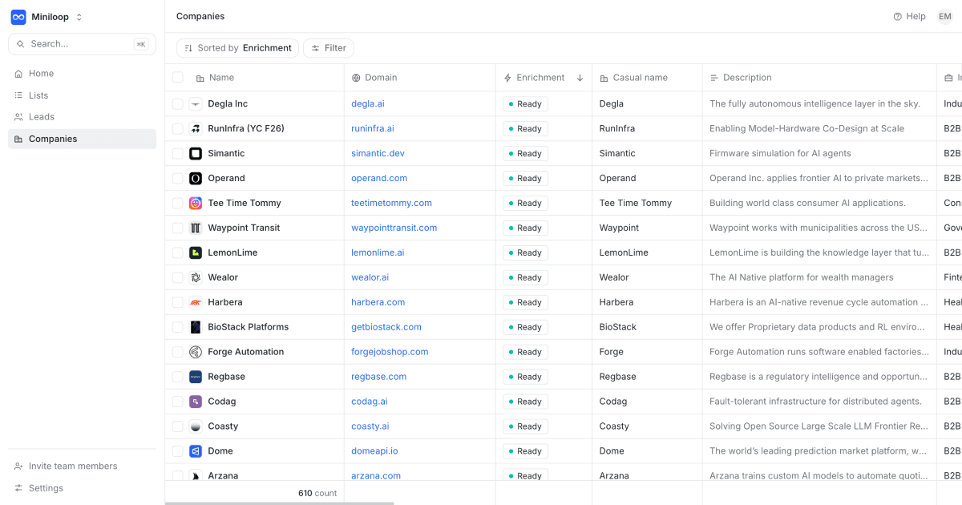Click the Harbera company logo
The height and width of the screenshot is (505, 962).
coord(196,303)
